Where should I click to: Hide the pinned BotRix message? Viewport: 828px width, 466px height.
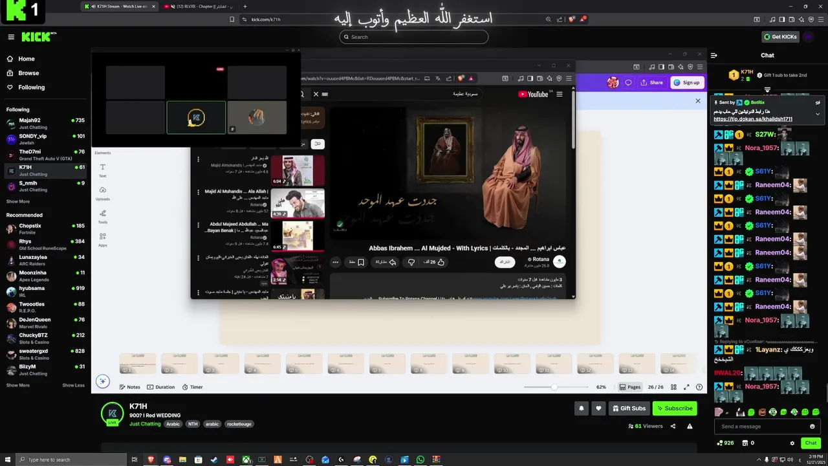[818, 102]
